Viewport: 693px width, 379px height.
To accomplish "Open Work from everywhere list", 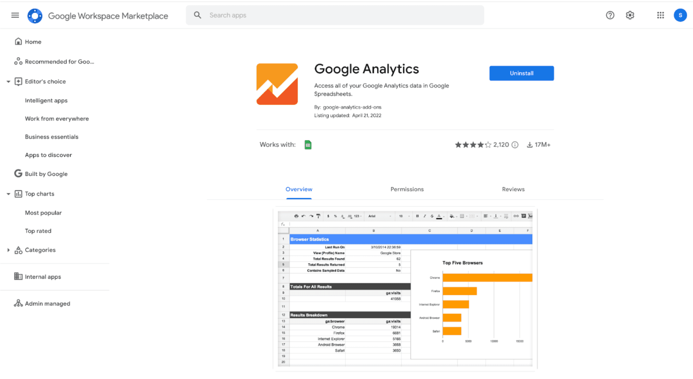I will [57, 118].
